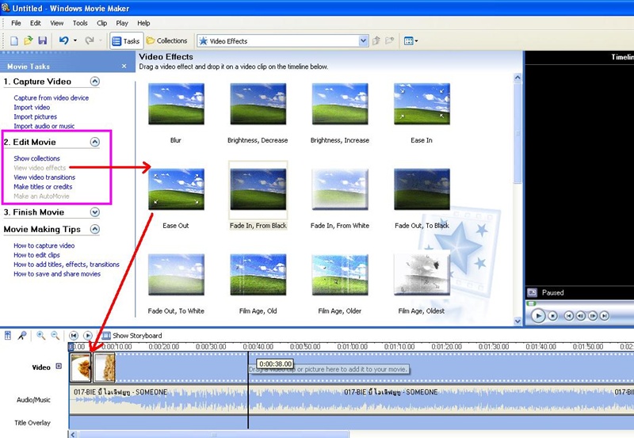
Task: Select the Blur video effect
Action: pyautogui.click(x=176, y=105)
